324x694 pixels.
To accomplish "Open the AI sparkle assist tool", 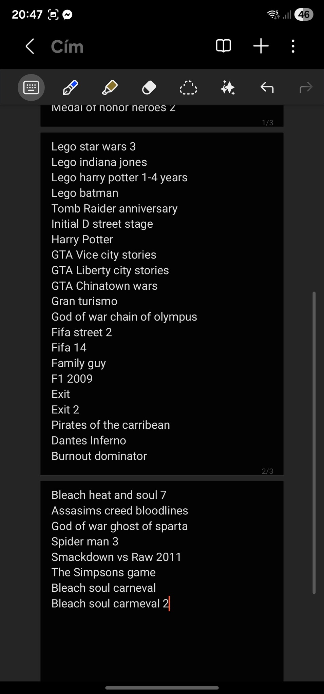I will click(x=227, y=88).
